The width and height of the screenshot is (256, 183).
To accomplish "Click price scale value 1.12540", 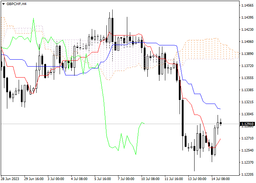I will coord(247,150).
